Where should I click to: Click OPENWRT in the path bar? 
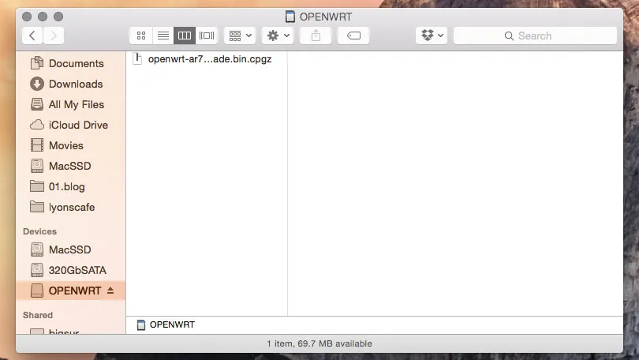tap(166, 324)
